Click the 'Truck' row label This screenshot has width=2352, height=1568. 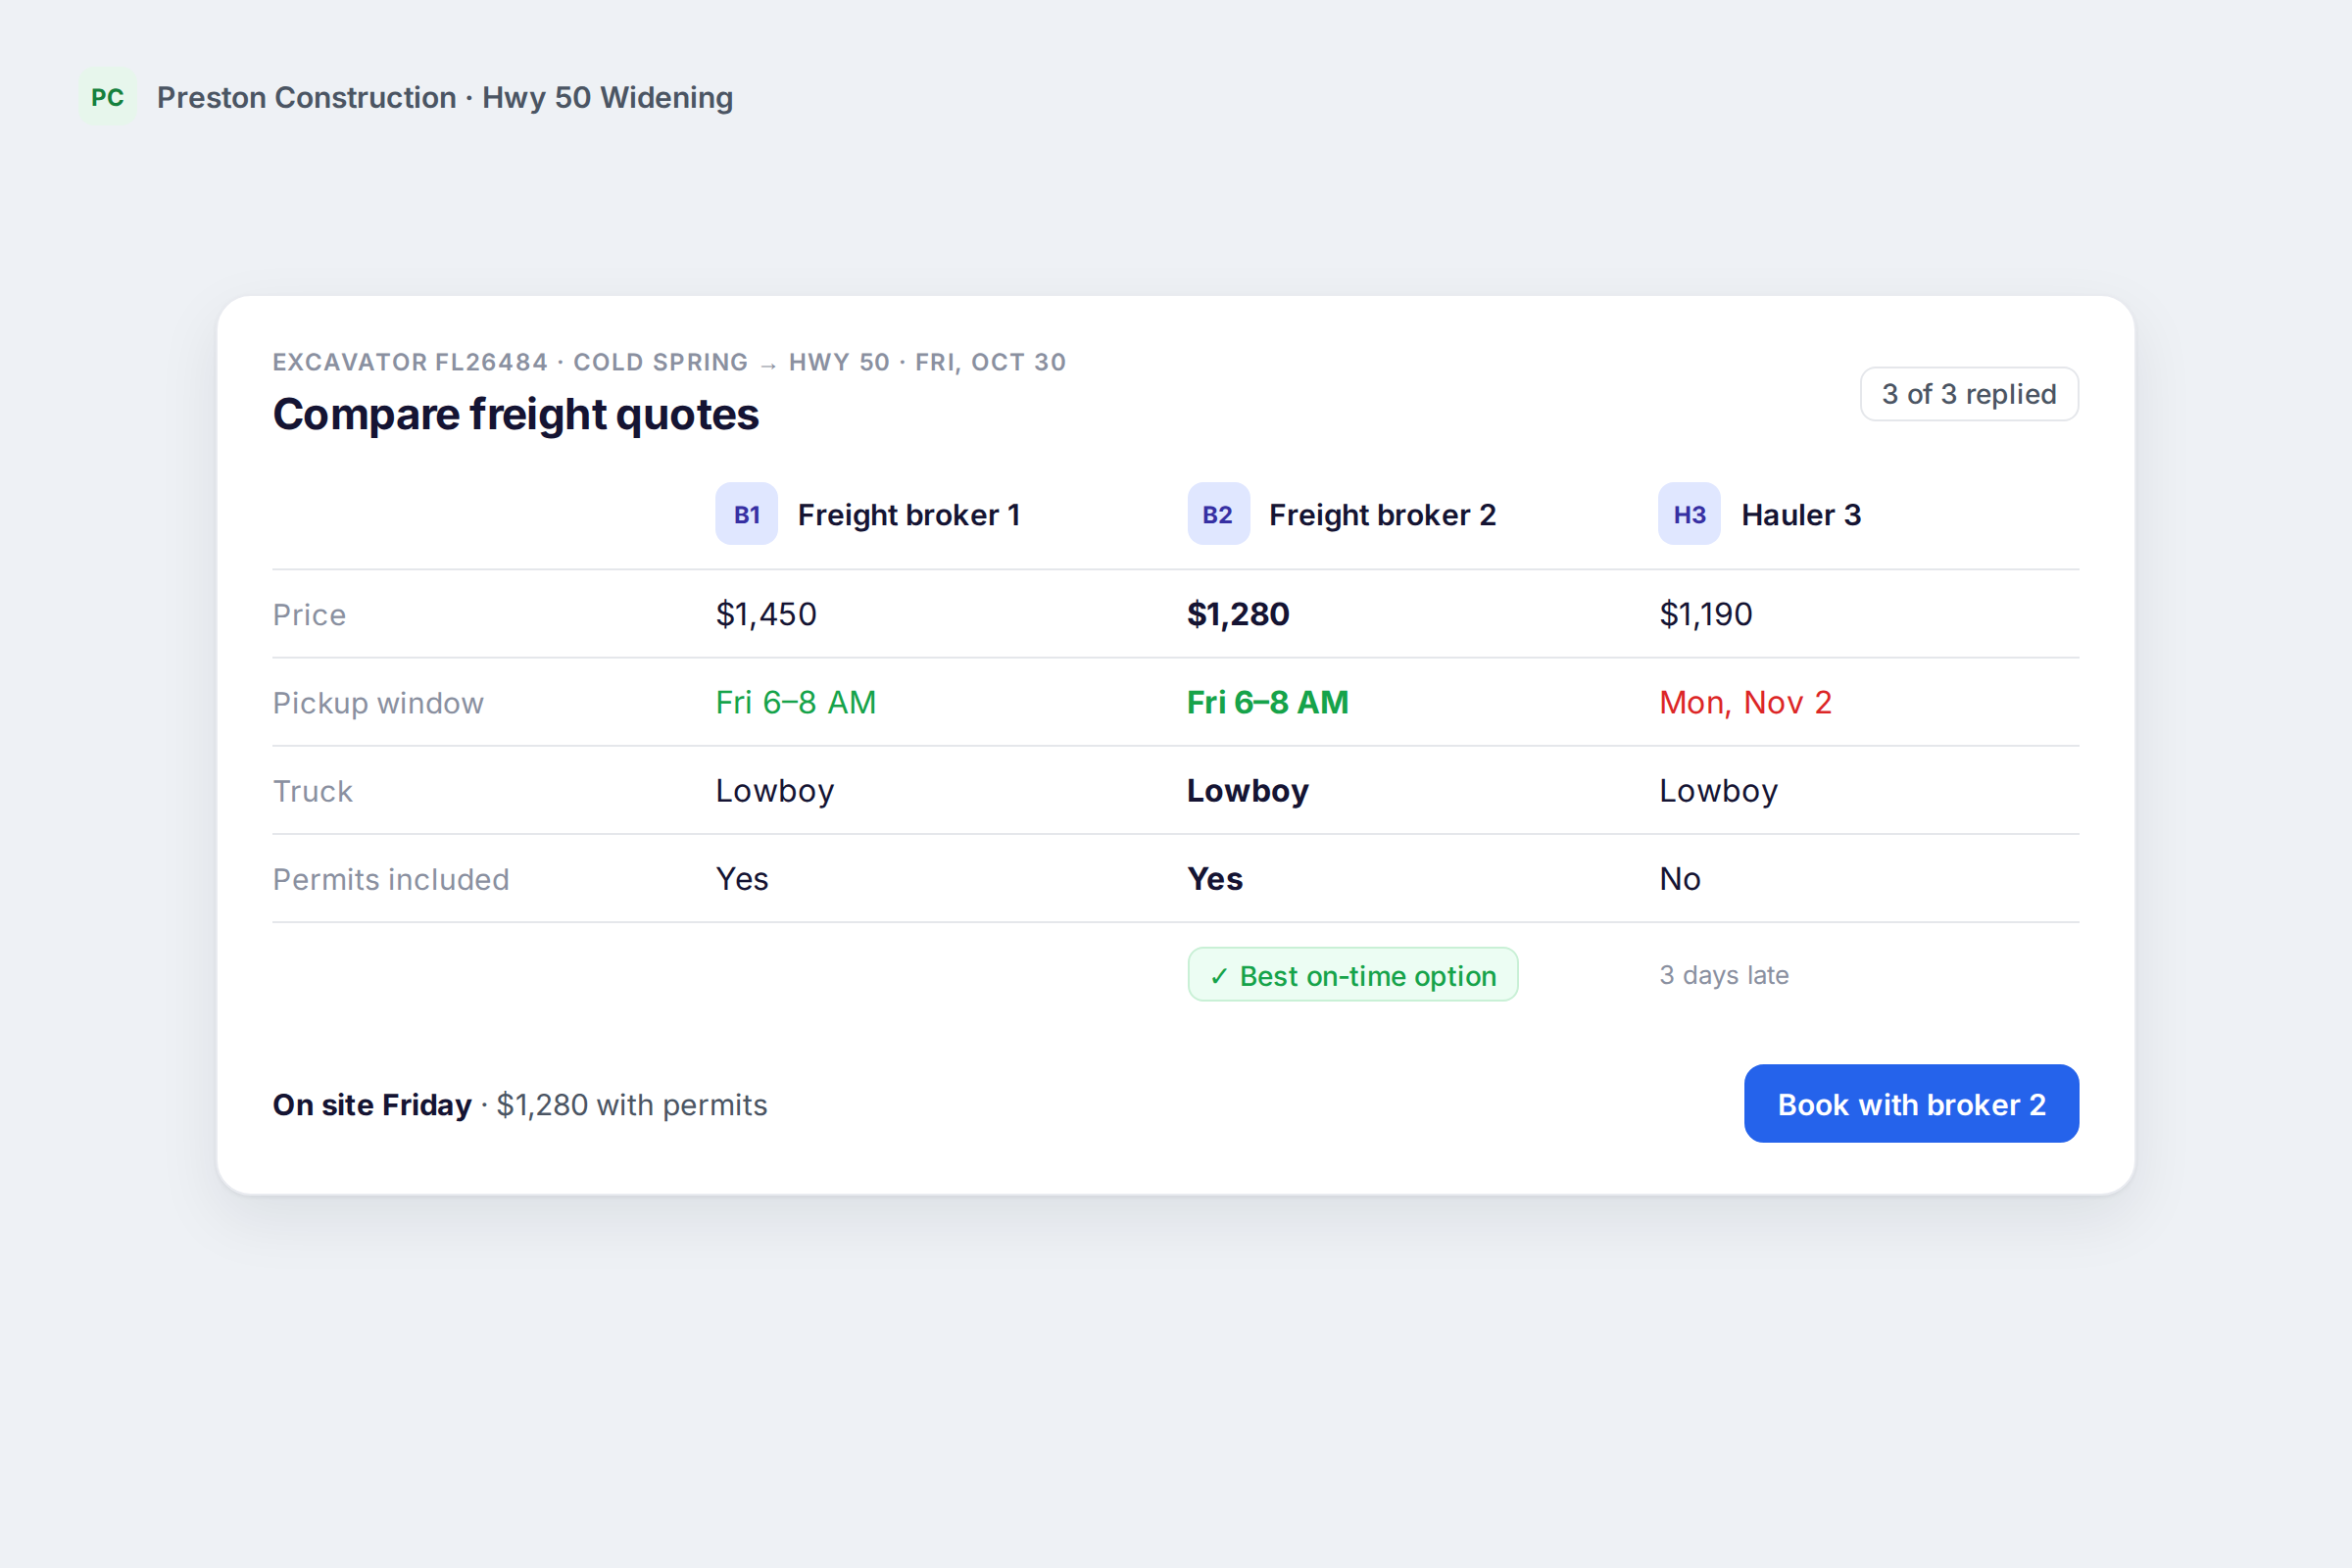click(x=313, y=791)
